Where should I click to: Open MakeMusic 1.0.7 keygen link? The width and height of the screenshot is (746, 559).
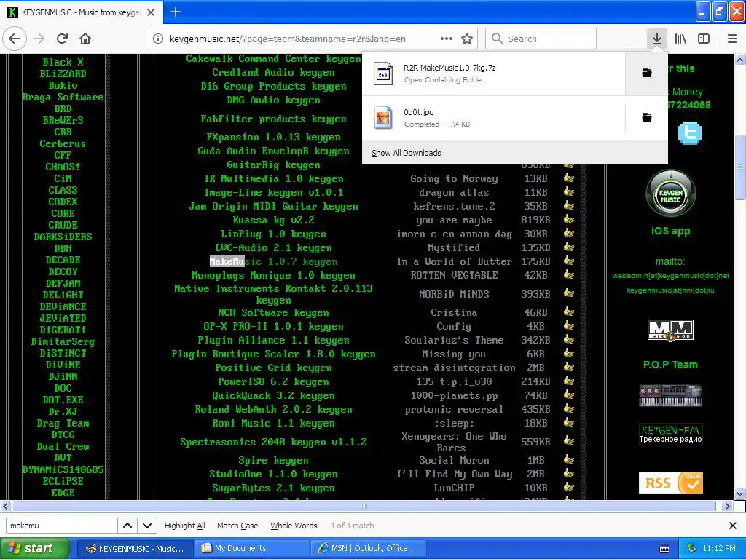[274, 261]
